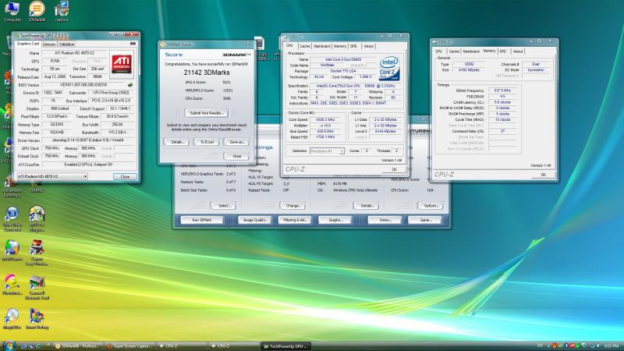This screenshot has height=351, width=624.
Task: Open the Processor #1 selection dropdown in CPU-Z
Action: point(327,151)
